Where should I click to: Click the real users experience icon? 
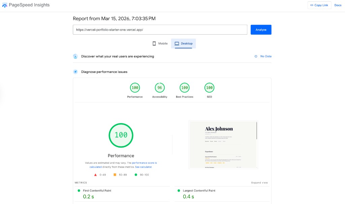pos(75,56)
